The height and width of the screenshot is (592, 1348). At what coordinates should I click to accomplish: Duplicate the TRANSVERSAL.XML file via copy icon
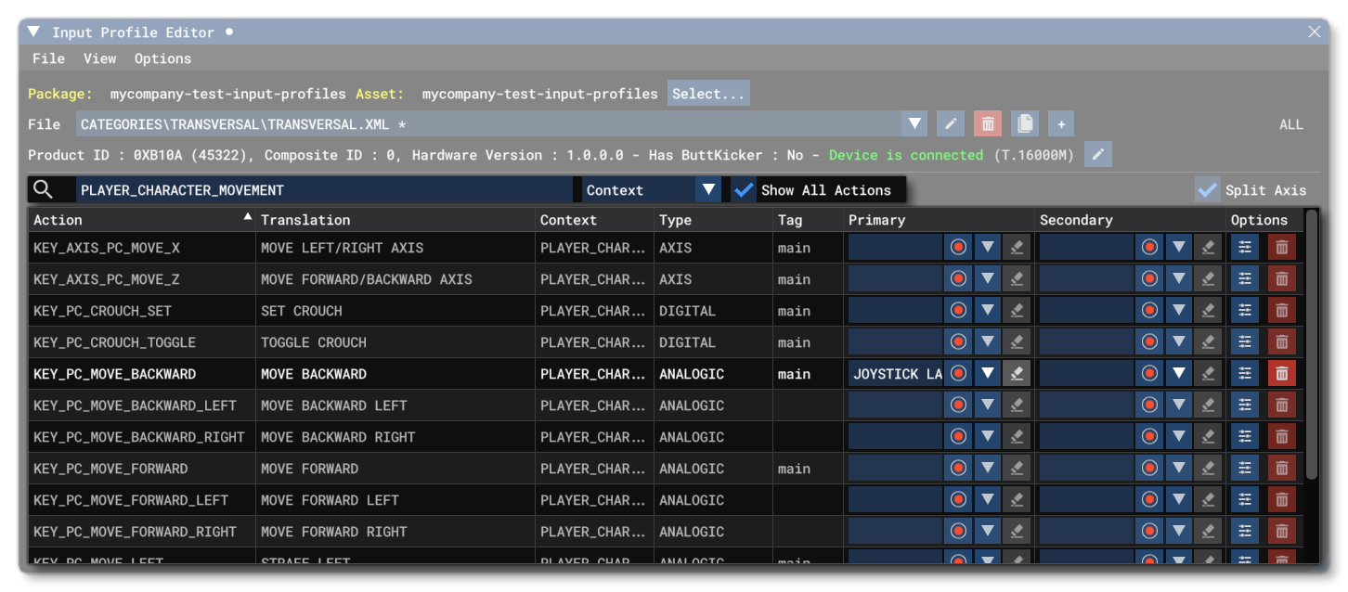click(1024, 122)
